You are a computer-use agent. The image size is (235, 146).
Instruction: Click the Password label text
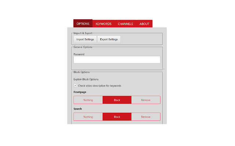point(79,54)
